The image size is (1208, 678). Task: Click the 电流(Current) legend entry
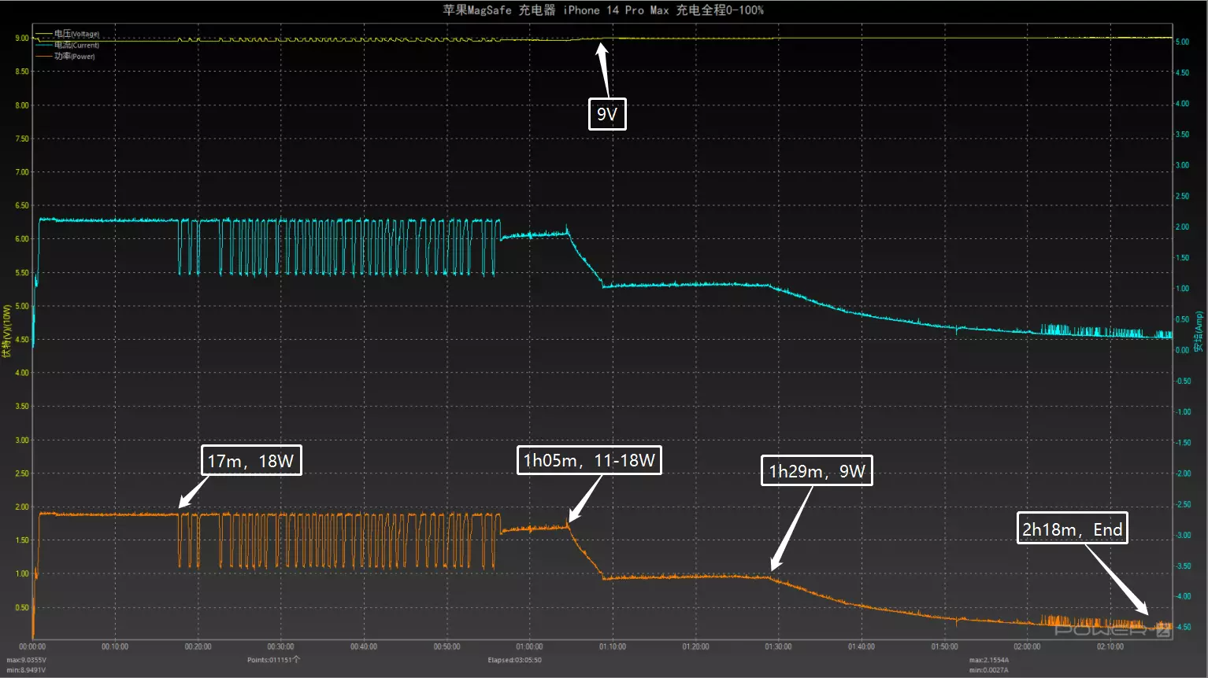click(x=68, y=45)
